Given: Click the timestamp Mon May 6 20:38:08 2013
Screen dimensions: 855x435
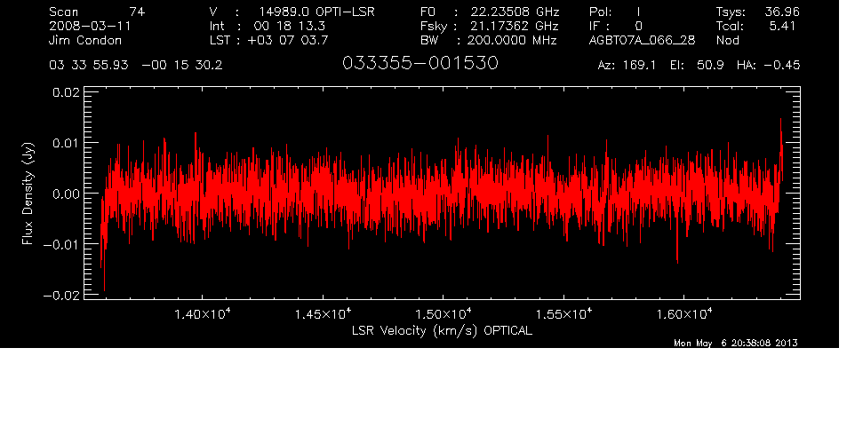Looking at the screenshot, I should click(x=736, y=343).
